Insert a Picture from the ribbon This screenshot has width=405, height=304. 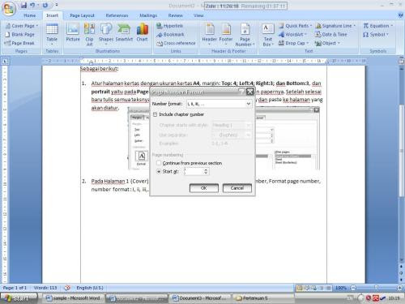pos(73,32)
